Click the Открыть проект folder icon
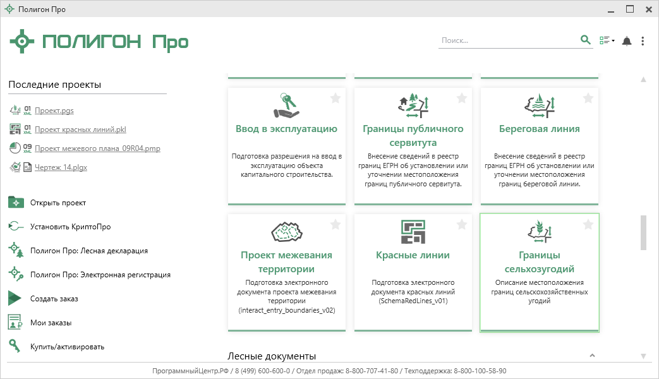The width and height of the screenshot is (659, 379). point(16,203)
